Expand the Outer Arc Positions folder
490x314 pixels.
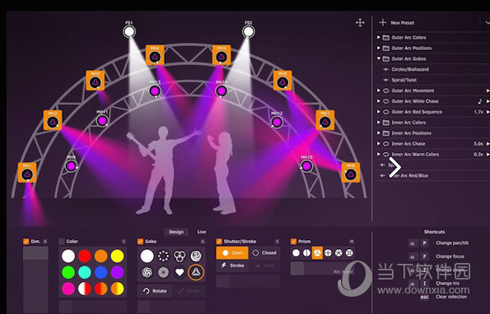coord(379,48)
